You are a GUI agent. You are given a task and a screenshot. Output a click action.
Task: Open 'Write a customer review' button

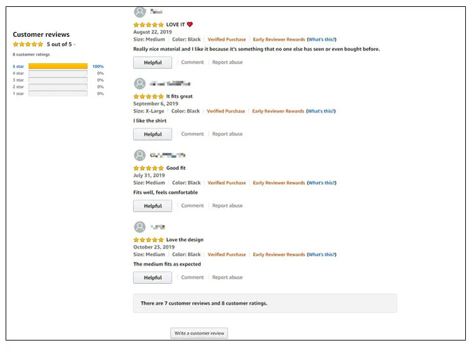tap(199, 333)
